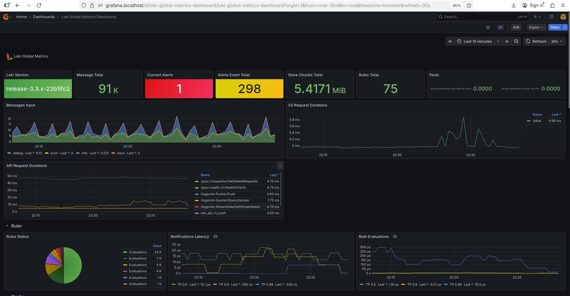Collapse the Ruler row section
Screen dimensions: 570x296
click(7, 226)
